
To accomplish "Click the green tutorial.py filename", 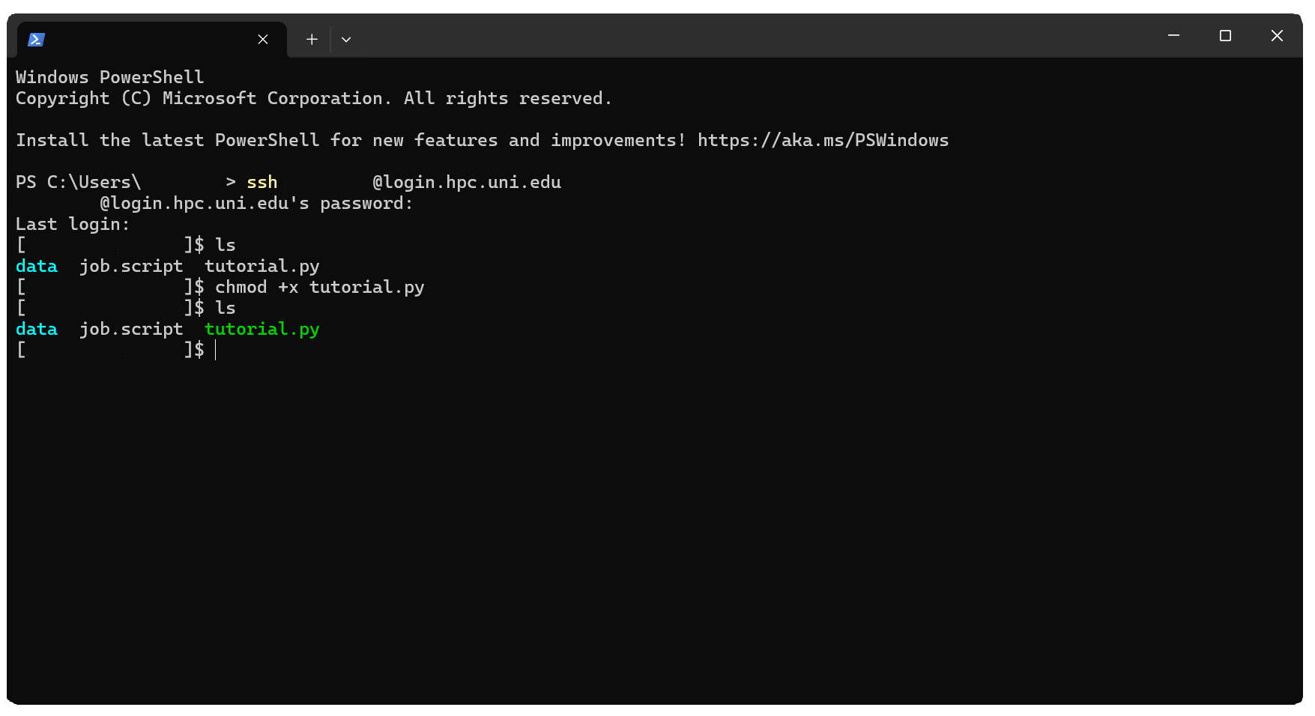I will [x=262, y=330].
